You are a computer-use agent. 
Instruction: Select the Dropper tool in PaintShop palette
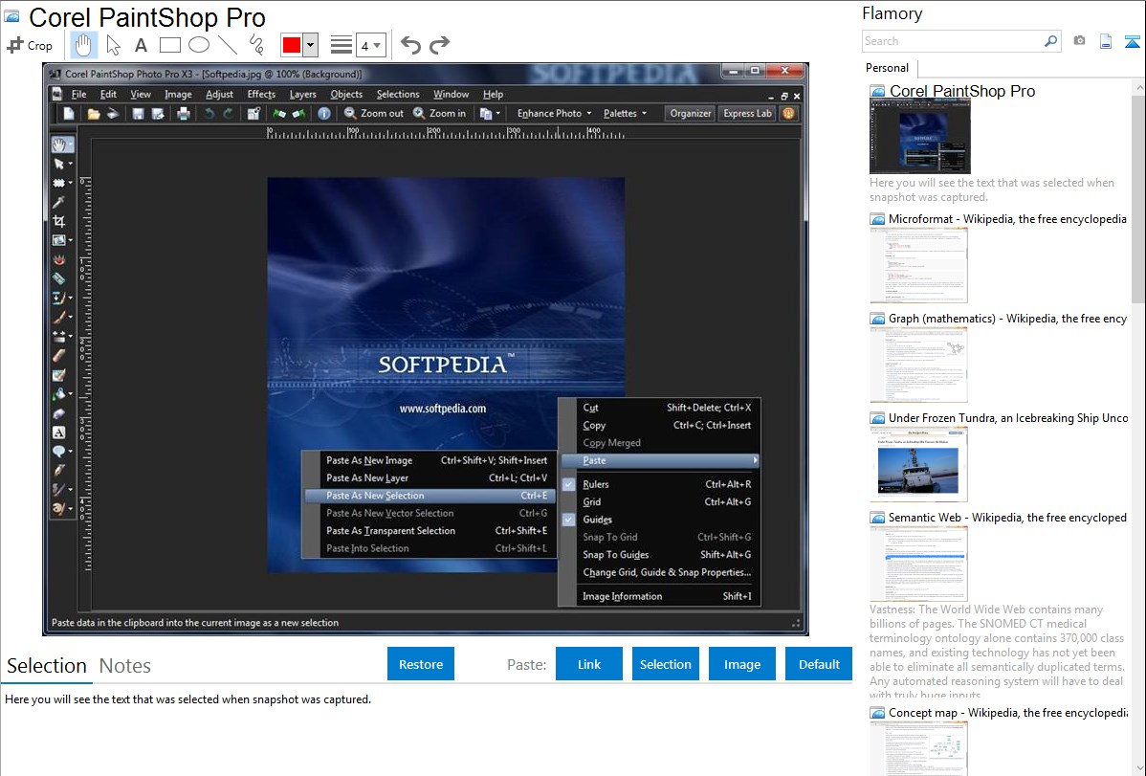pyautogui.click(x=59, y=202)
